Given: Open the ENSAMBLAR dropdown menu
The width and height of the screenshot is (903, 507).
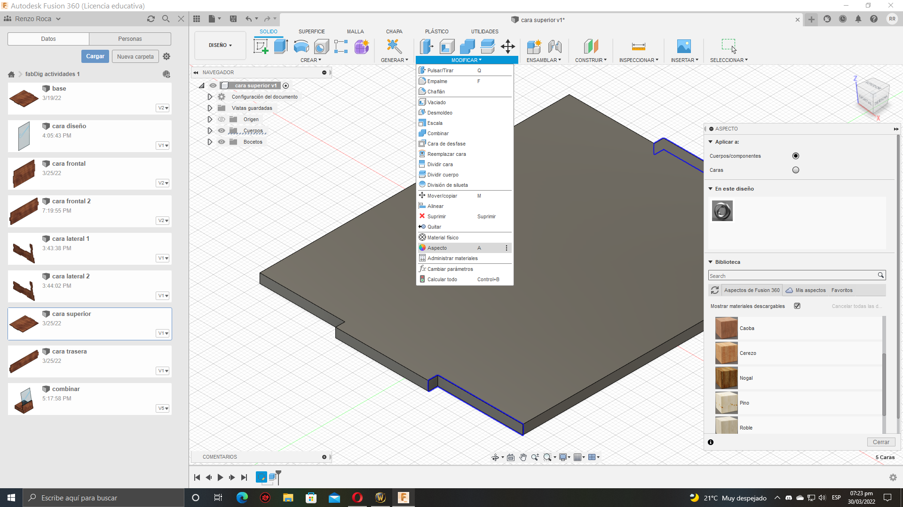Looking at the screenshot, I should pos(544,60).
